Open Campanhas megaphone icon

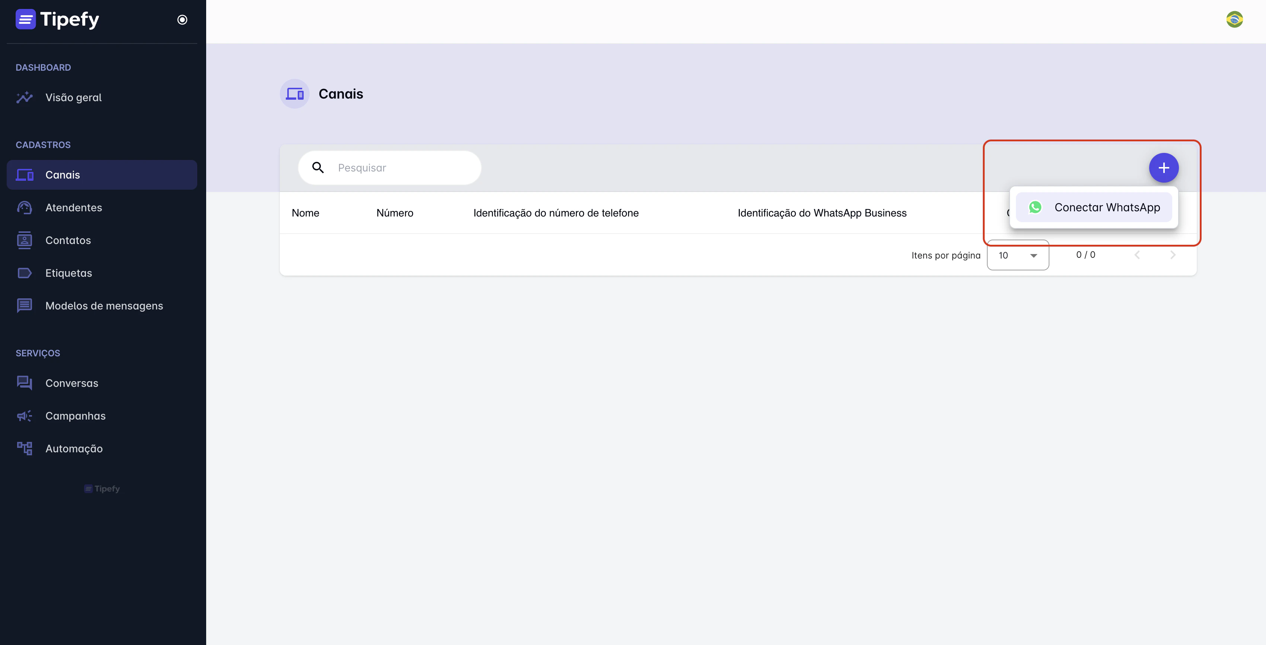[25, 416]
